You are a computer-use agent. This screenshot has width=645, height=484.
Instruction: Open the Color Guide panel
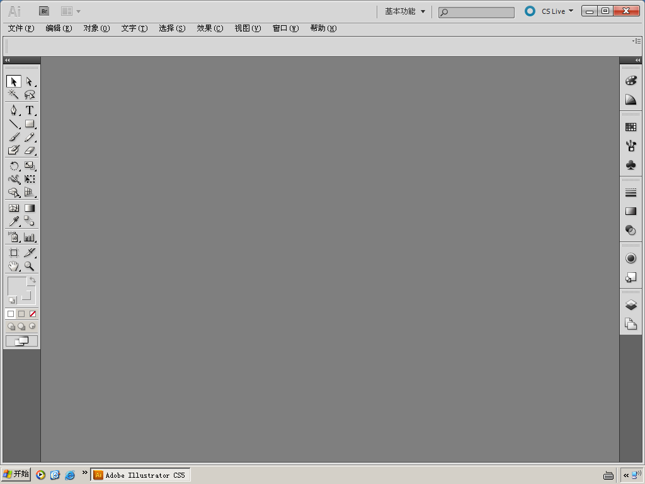point(631,100)
